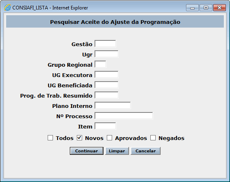Focus the Gestão input field
This screenshot has height=182, width=230.
105,44
